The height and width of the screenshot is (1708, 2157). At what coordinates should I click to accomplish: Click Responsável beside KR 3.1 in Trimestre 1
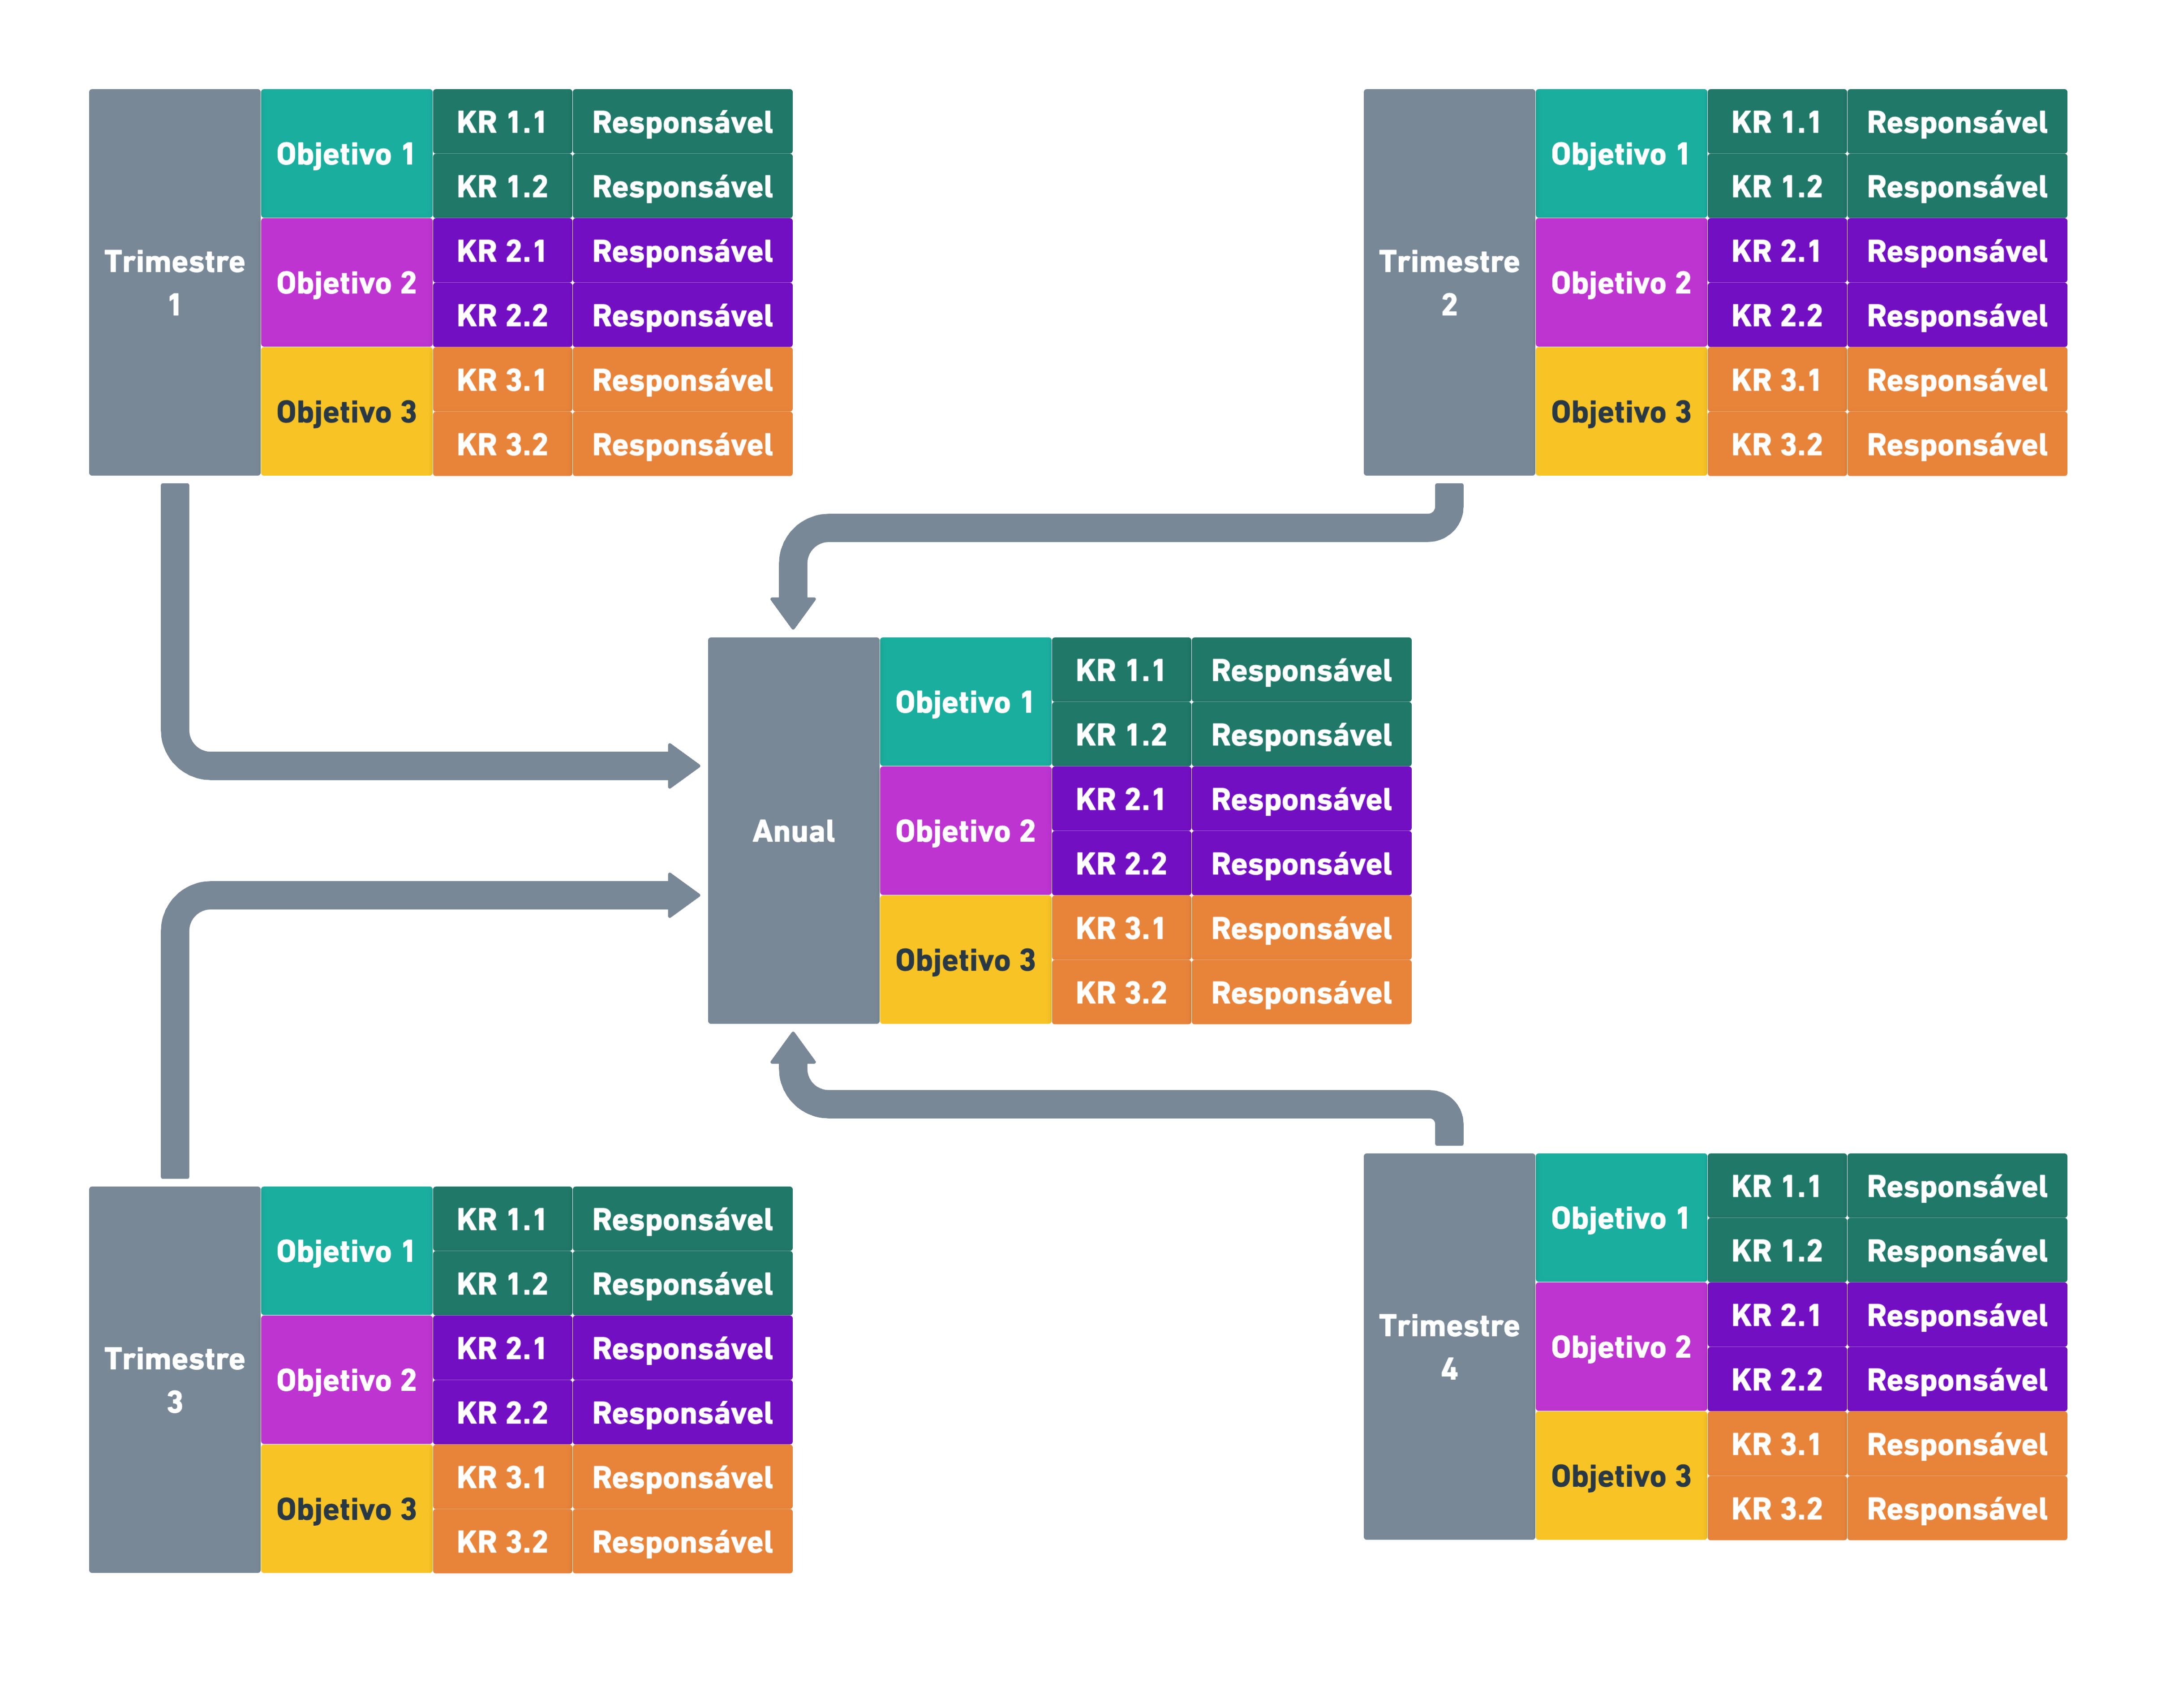(x=682, y=379)
